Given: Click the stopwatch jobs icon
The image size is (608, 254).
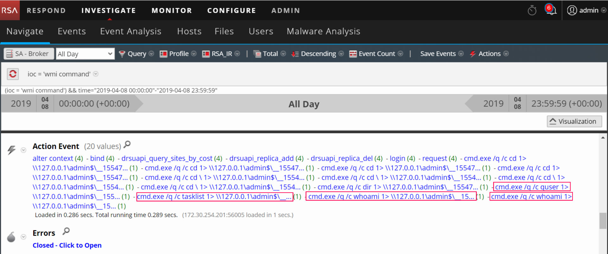Looking at the screenshot, I should (532, 10).
